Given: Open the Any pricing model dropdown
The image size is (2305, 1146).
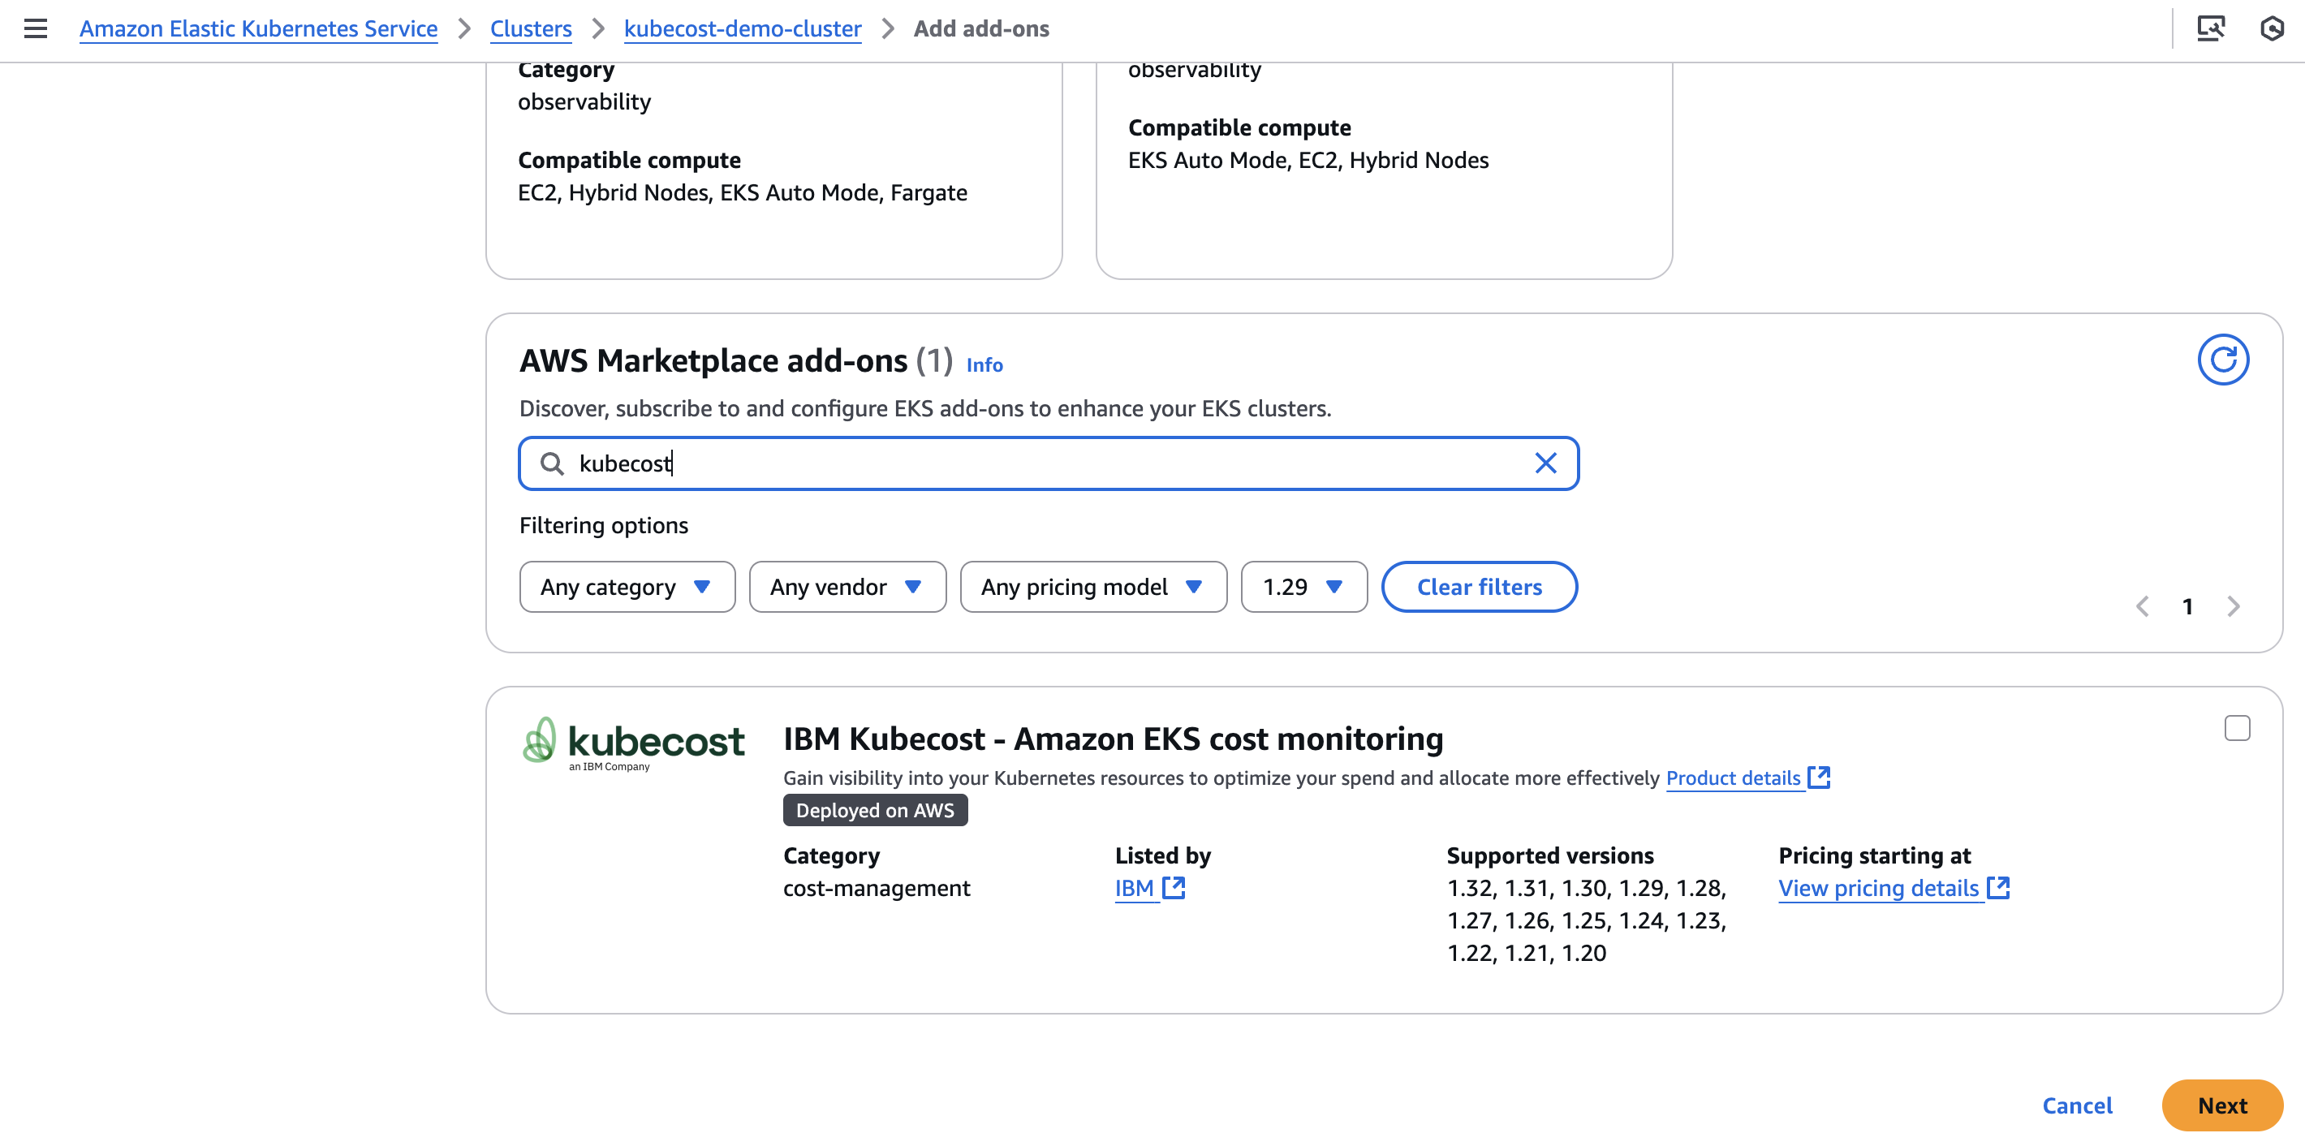Looking at the screenshot, I should [x=1093, y=587].
